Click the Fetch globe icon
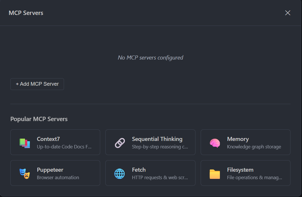The height and width of the screenshot is (197, 302). pyautogui.click(x=120, y=174)
